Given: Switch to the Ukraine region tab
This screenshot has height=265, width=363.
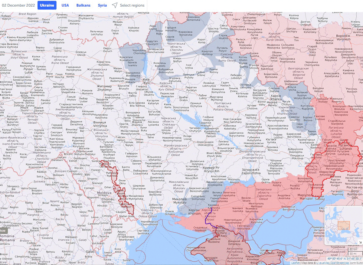Looking at the screenshot, I should click(47, 5).
